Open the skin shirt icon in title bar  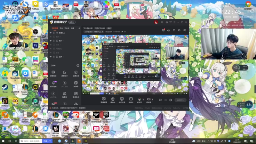(171, 22)
